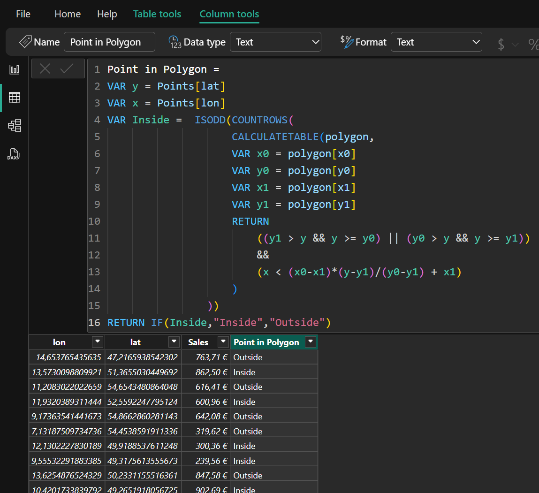Click the Format brush icon
The height and width of the screenshot is (493, 539).
(347, 42)
